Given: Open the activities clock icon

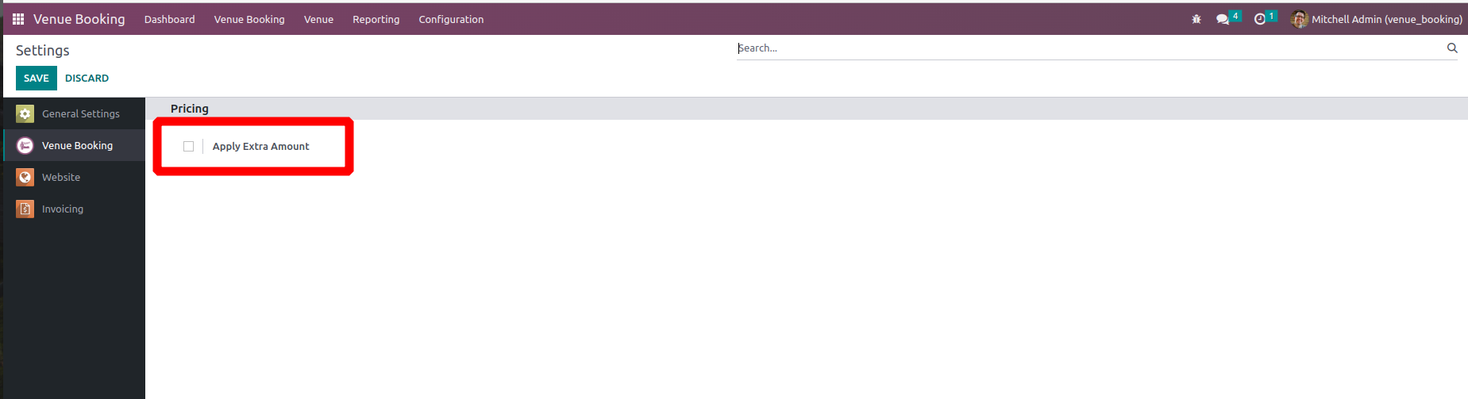Looking at the screenshot, I should coord(1259,19).
